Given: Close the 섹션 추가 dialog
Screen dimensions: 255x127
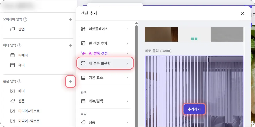Looking at the screenshot, I should pos(243,13).
